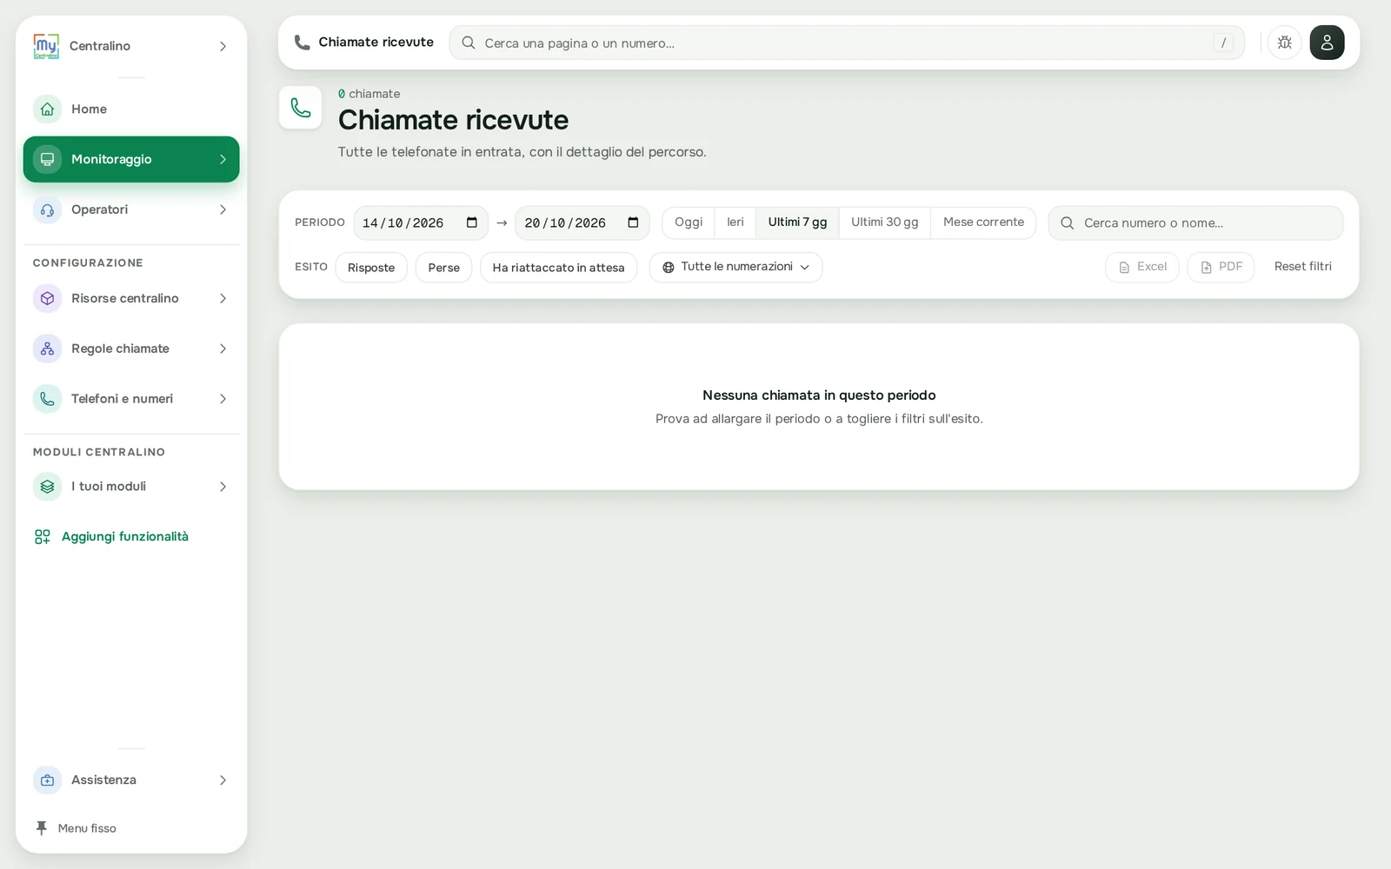
Task: Toggle the Perse outcome filter
Action: pos(443,268)
